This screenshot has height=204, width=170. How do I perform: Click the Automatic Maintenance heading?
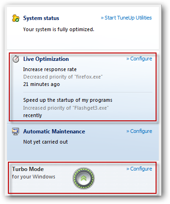54,132
